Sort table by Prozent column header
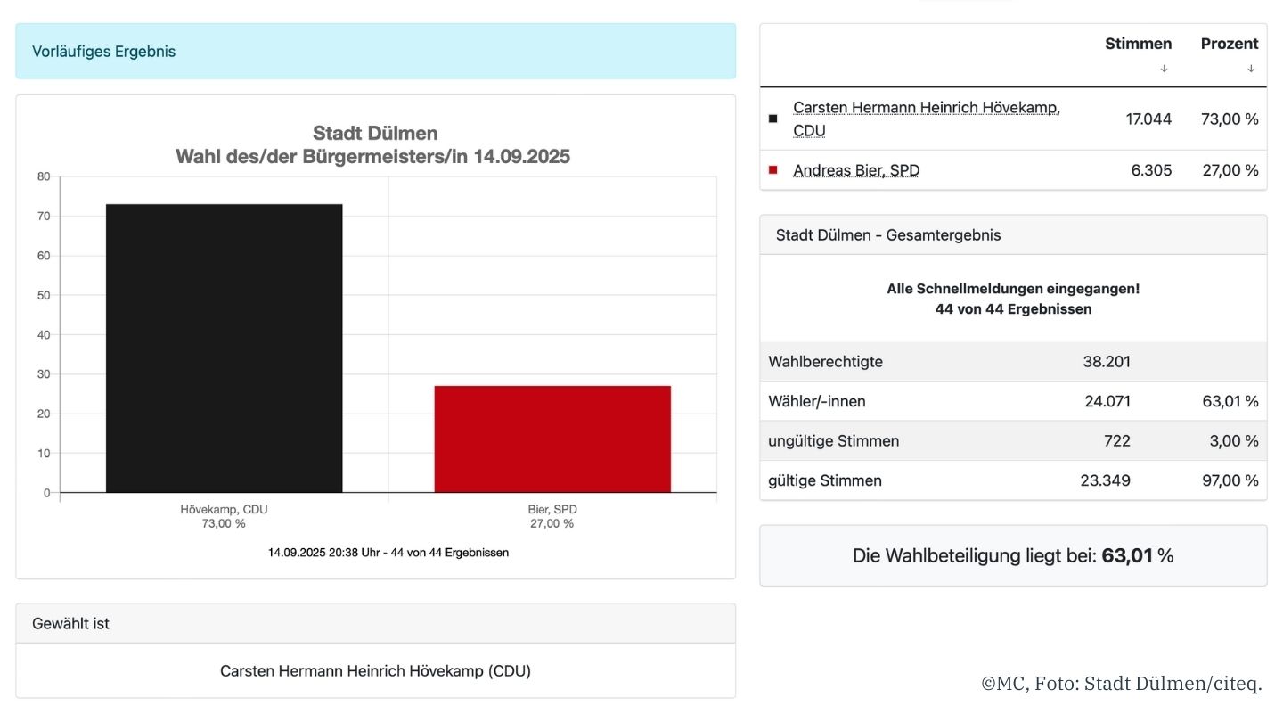Image resolution: width=1283 pixels, height=722 pixels. [1229, 44]
